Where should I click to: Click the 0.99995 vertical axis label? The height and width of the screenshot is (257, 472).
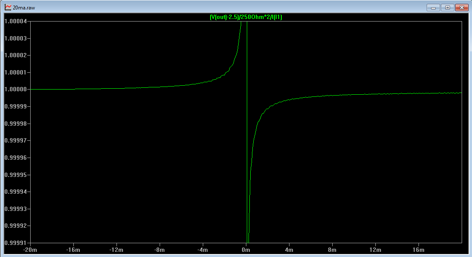(x=16, y=175)
